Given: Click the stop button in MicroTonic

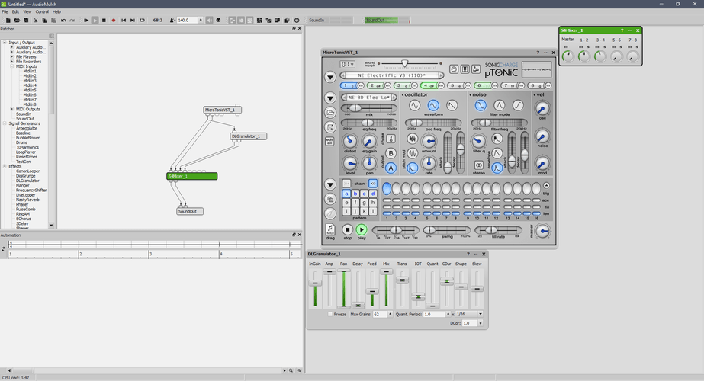Looking at the screenshot, I should point(347,229).
